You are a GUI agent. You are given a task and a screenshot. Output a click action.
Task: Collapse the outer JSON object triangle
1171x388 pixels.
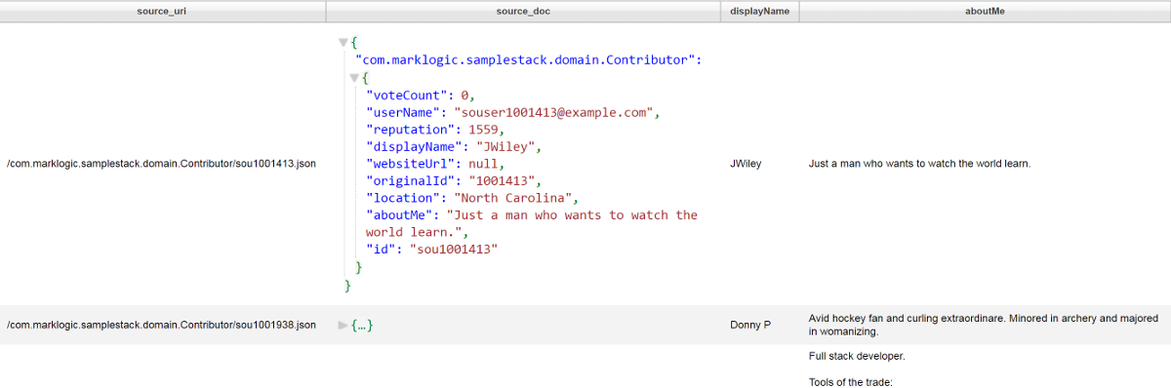pyautogui.click(x=343, y=43)
